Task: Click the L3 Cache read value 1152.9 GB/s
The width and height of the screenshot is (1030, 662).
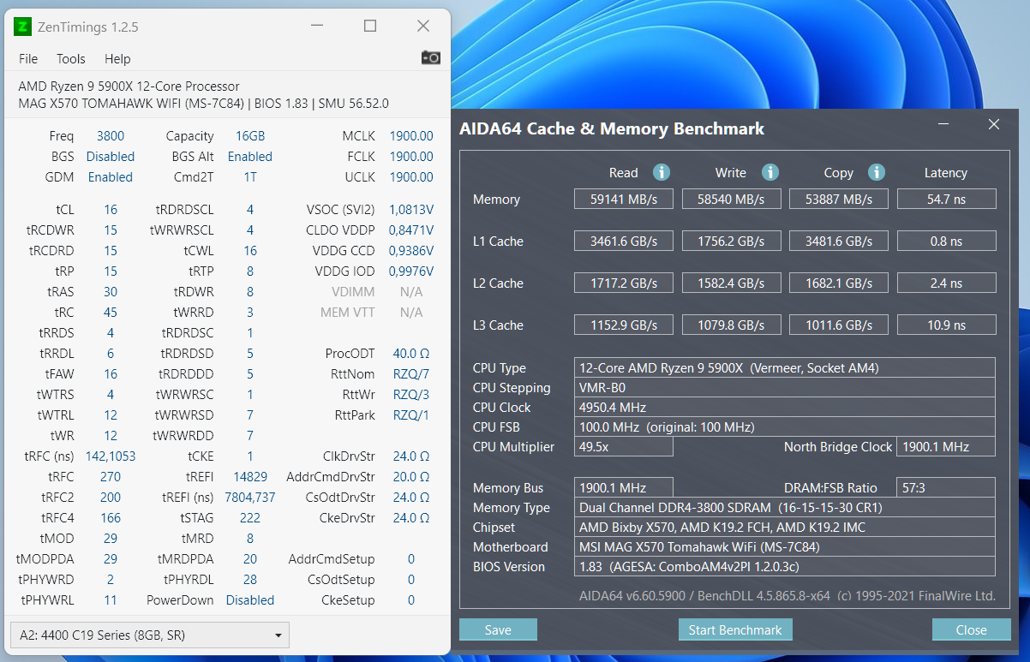Action: point(624,325)
